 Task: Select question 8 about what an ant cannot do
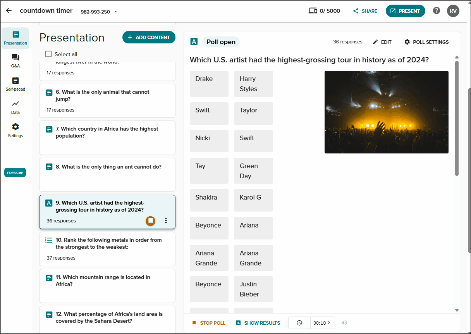tap(107, 175)
